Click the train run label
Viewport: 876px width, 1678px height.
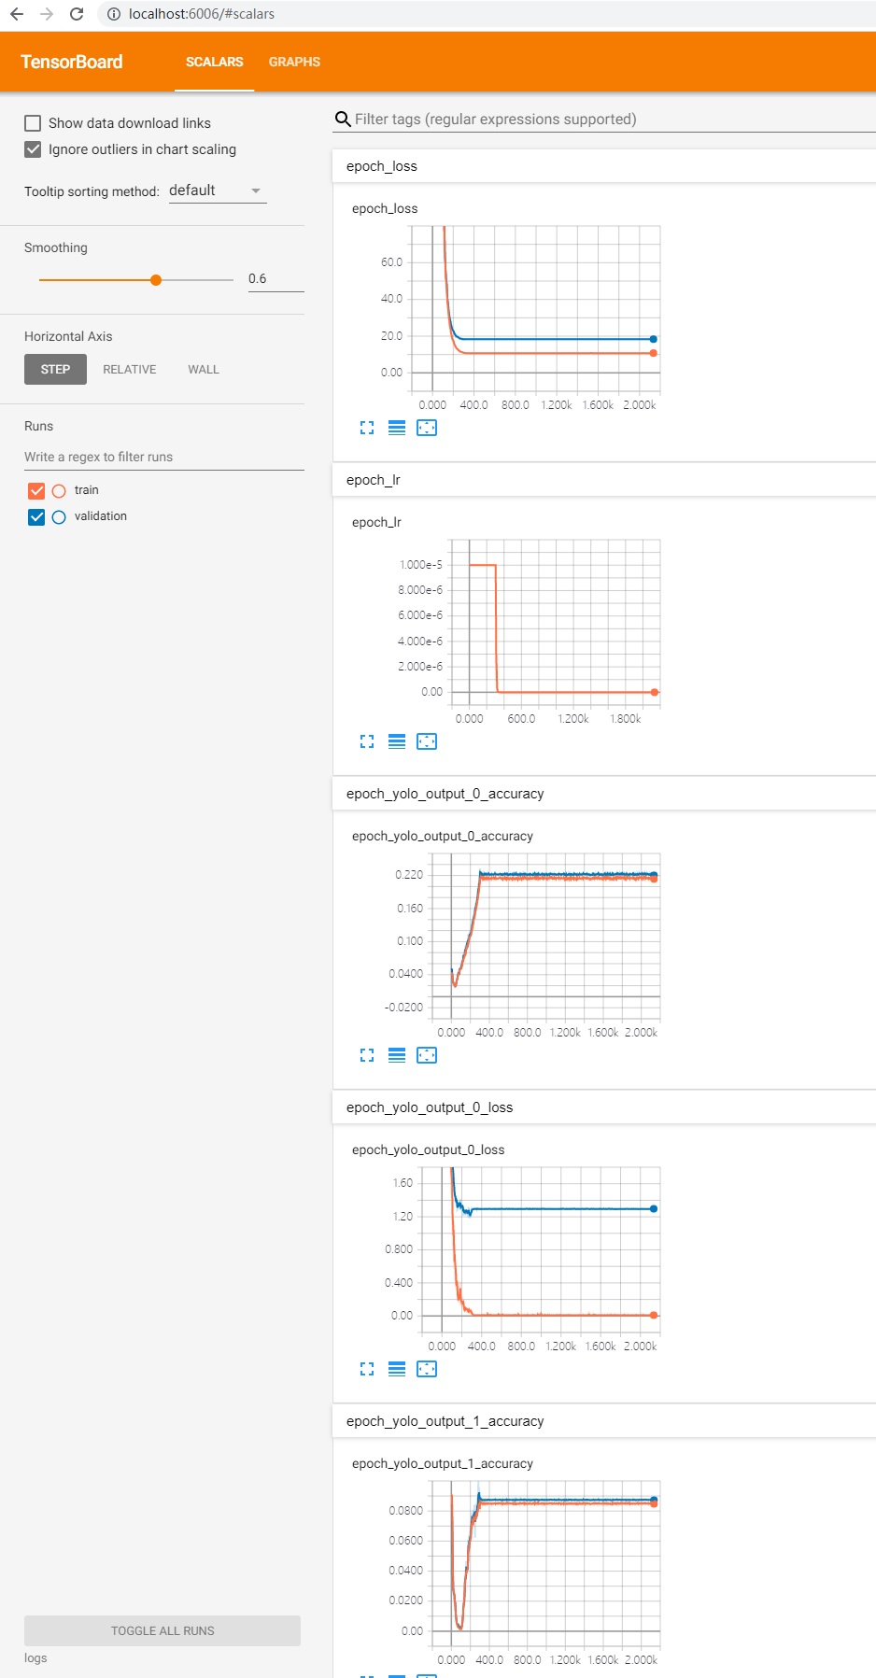[87, 490]
